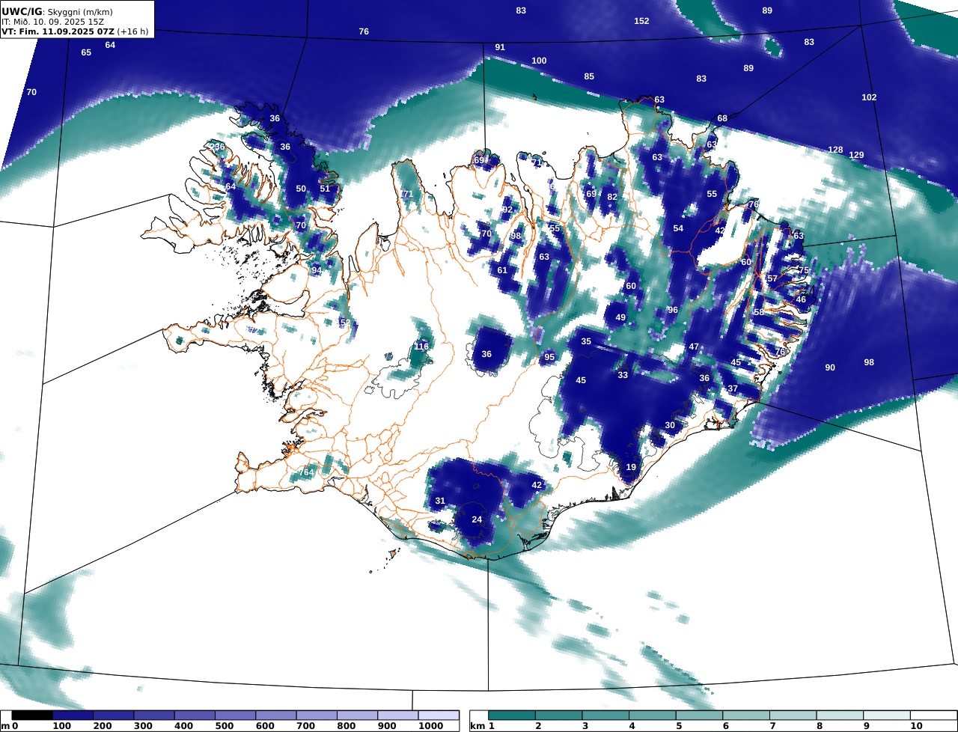The image size is (958, 732).
Task: Choose the palest swatch between 900 and 1000 m
Action: (397, 716)
